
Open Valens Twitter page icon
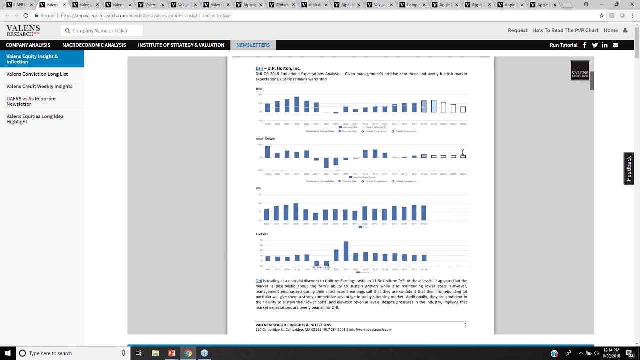coord(595,45)
